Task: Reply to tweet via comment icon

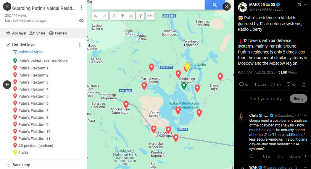Action: [x=241, y=84]
